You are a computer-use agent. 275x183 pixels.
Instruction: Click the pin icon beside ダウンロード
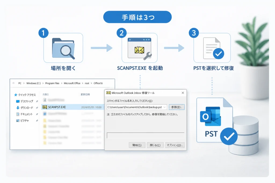(37, 108)
